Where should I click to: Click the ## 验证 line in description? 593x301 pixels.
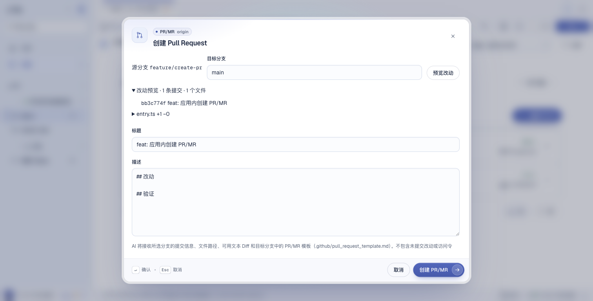coord(145,194)
